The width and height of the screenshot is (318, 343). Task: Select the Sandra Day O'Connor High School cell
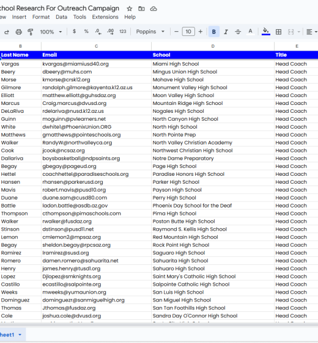[x=213, y=316]
